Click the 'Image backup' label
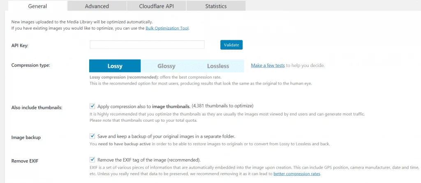This screenshot has width=421, height=183. coord(26,137)
